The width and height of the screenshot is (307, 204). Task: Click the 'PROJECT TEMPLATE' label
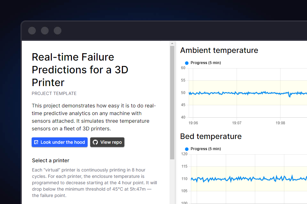click(x=54, y=93)
